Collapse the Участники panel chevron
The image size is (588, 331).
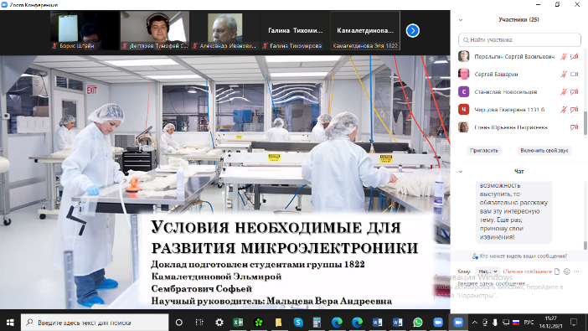[461, 20]
